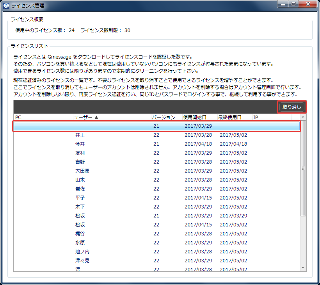The width and height of the screenshot is (320, 285).
Task: Click the Gmessage app icon in title bar
Action: click(6, 5)
